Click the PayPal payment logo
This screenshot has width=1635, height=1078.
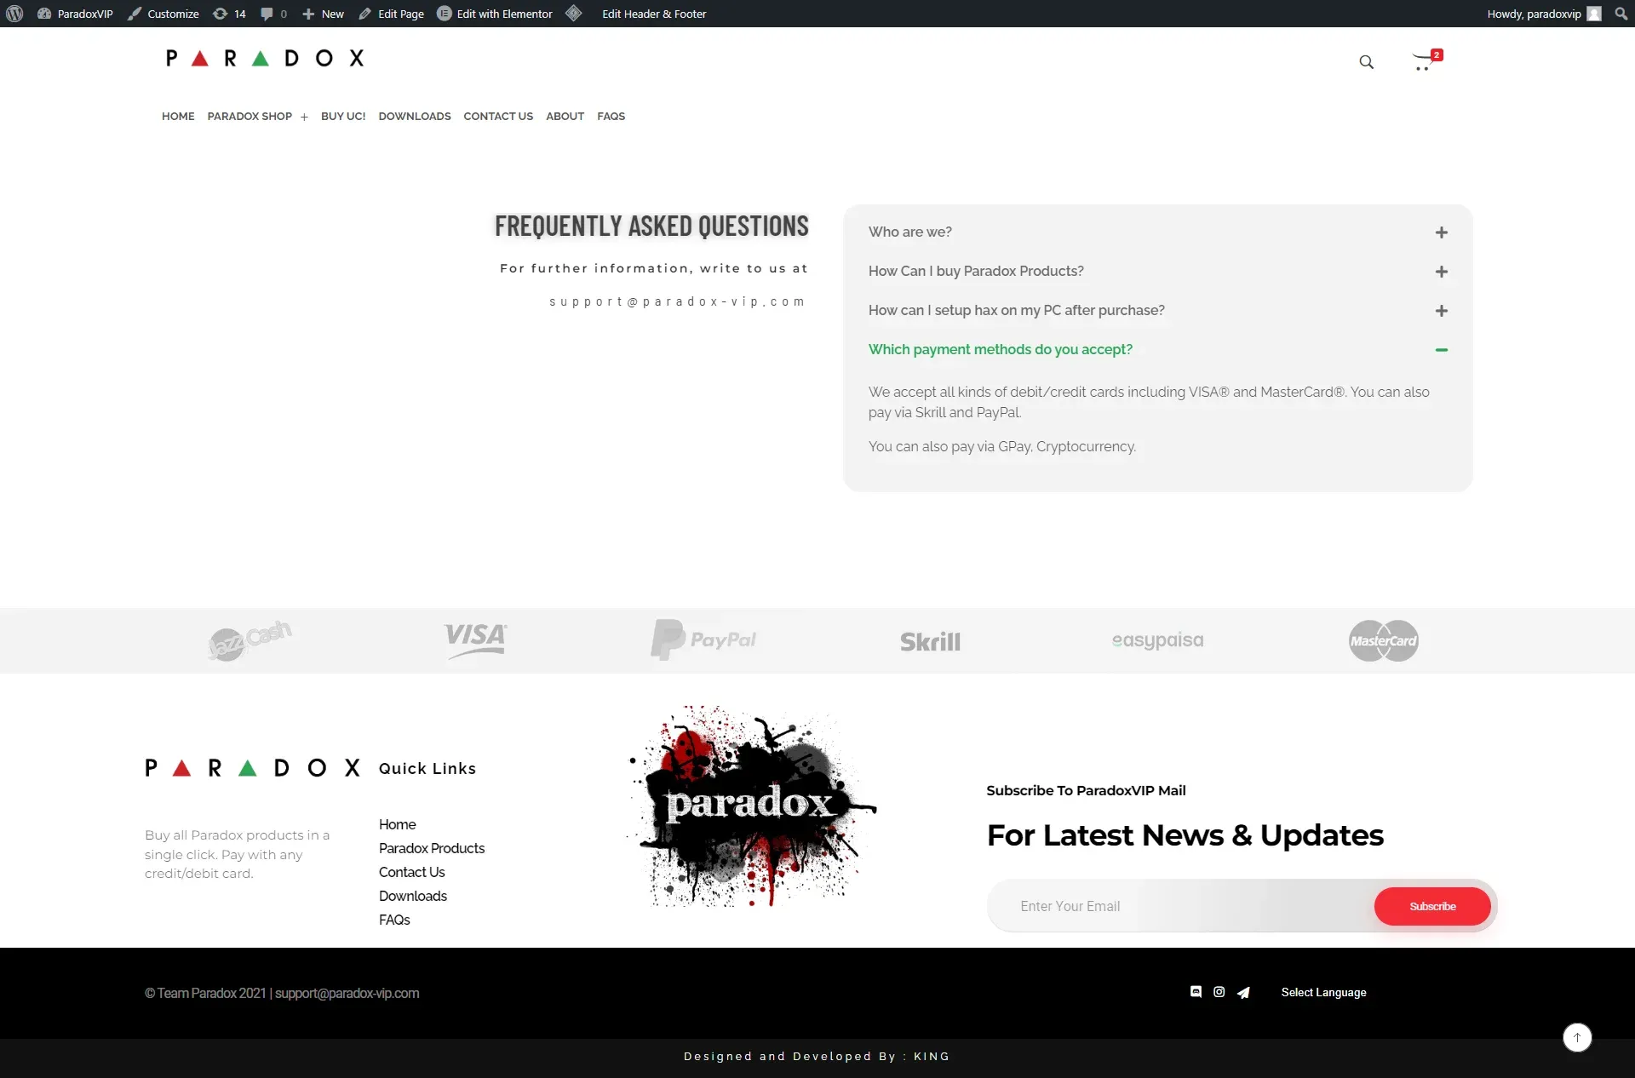pos(703,640)
